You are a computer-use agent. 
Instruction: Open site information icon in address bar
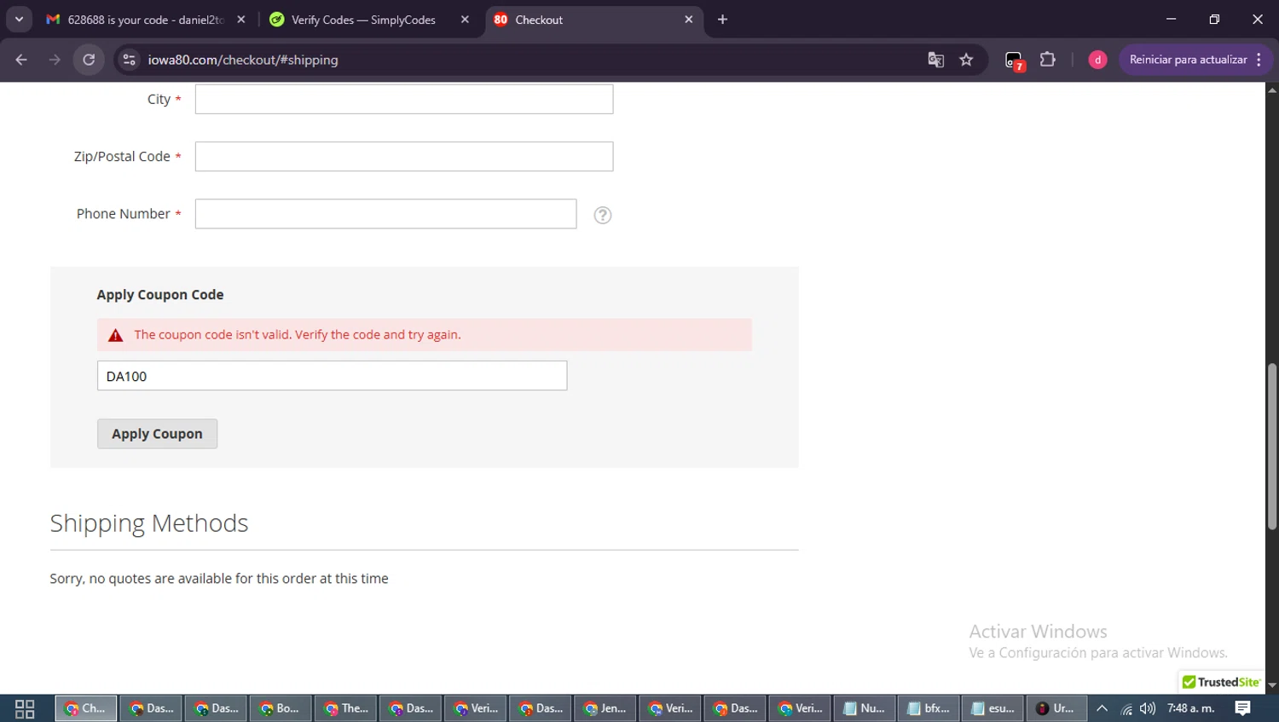[129, 60]
